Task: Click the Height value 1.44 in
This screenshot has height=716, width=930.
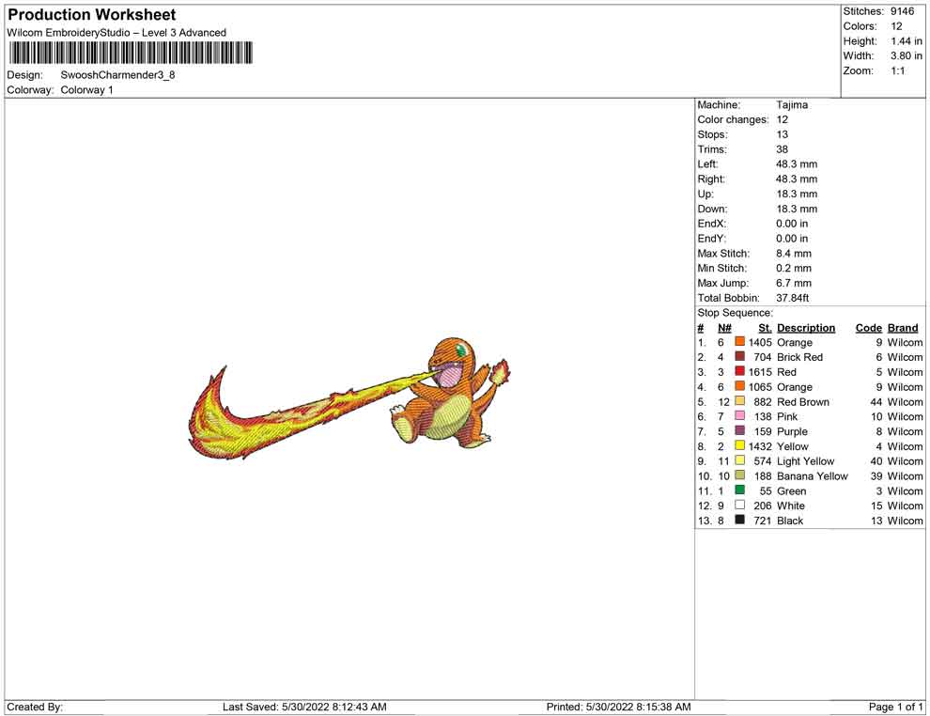Action: click(907, 41)
